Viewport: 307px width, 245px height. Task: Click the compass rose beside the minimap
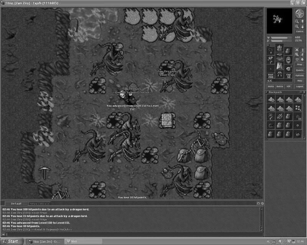pos(299,13)
